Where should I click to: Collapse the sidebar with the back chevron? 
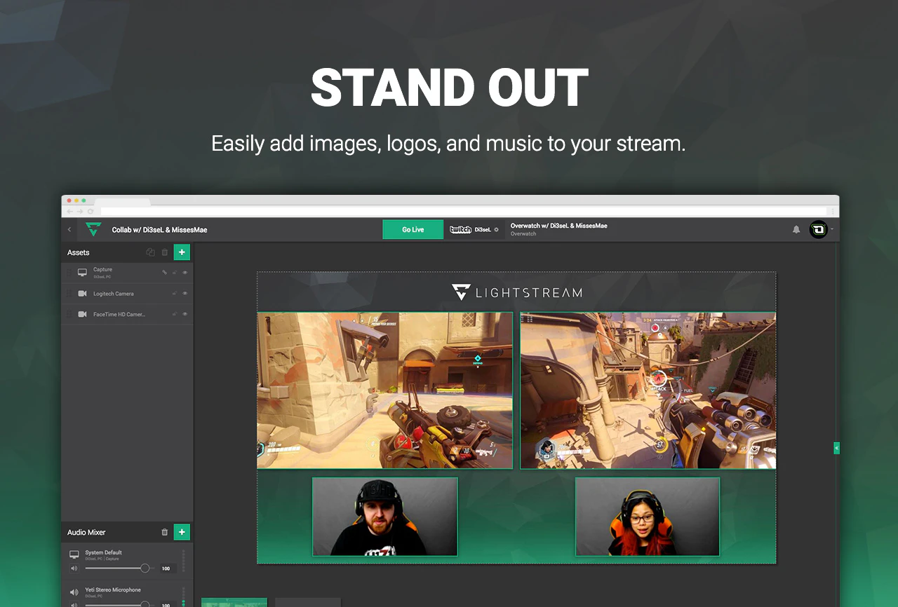69,229
